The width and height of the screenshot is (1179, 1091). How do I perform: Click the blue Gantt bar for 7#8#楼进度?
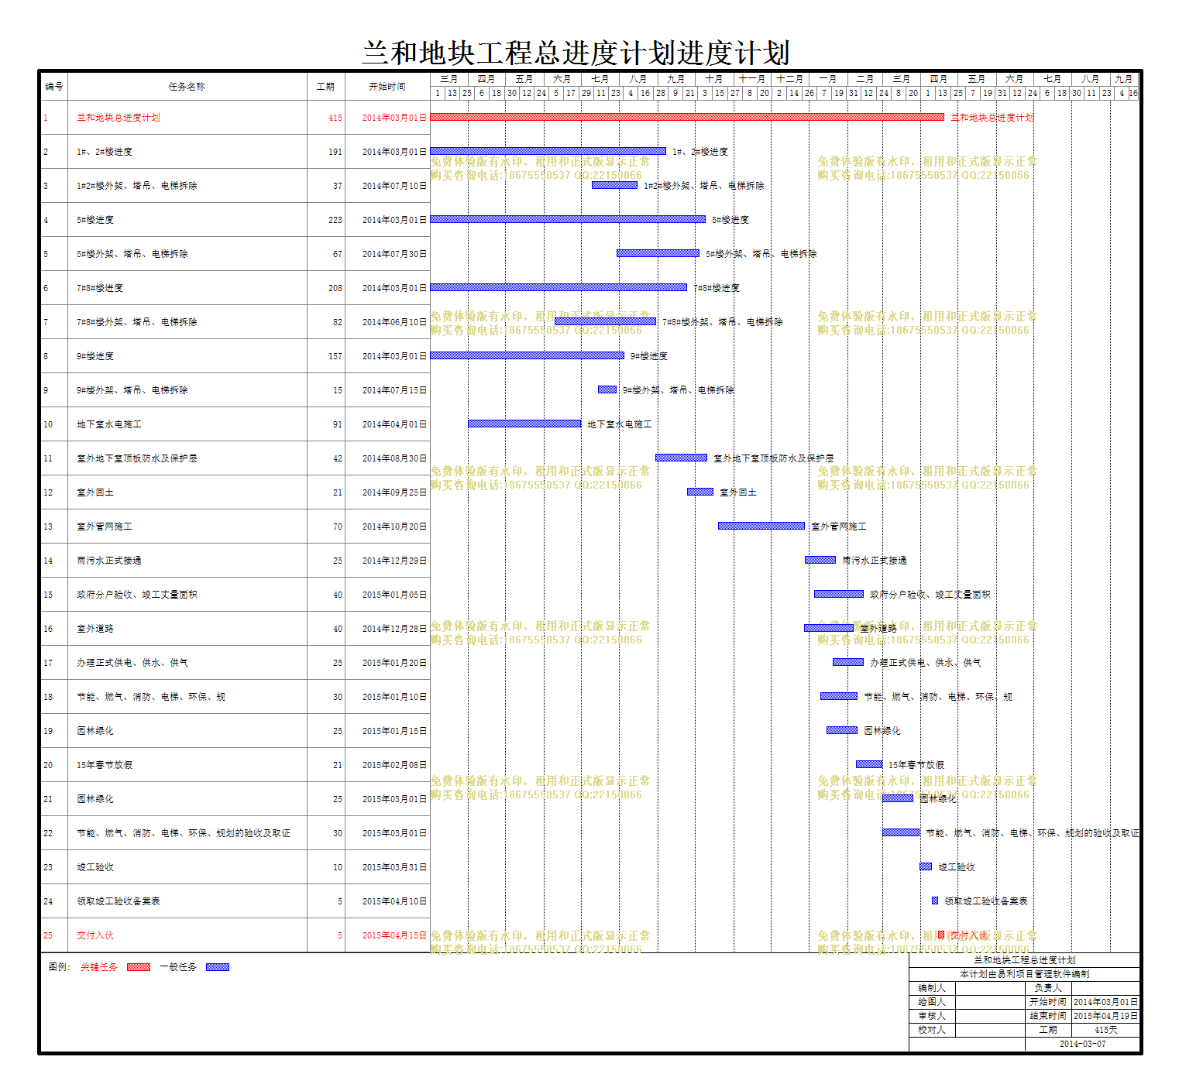(559, 287)
